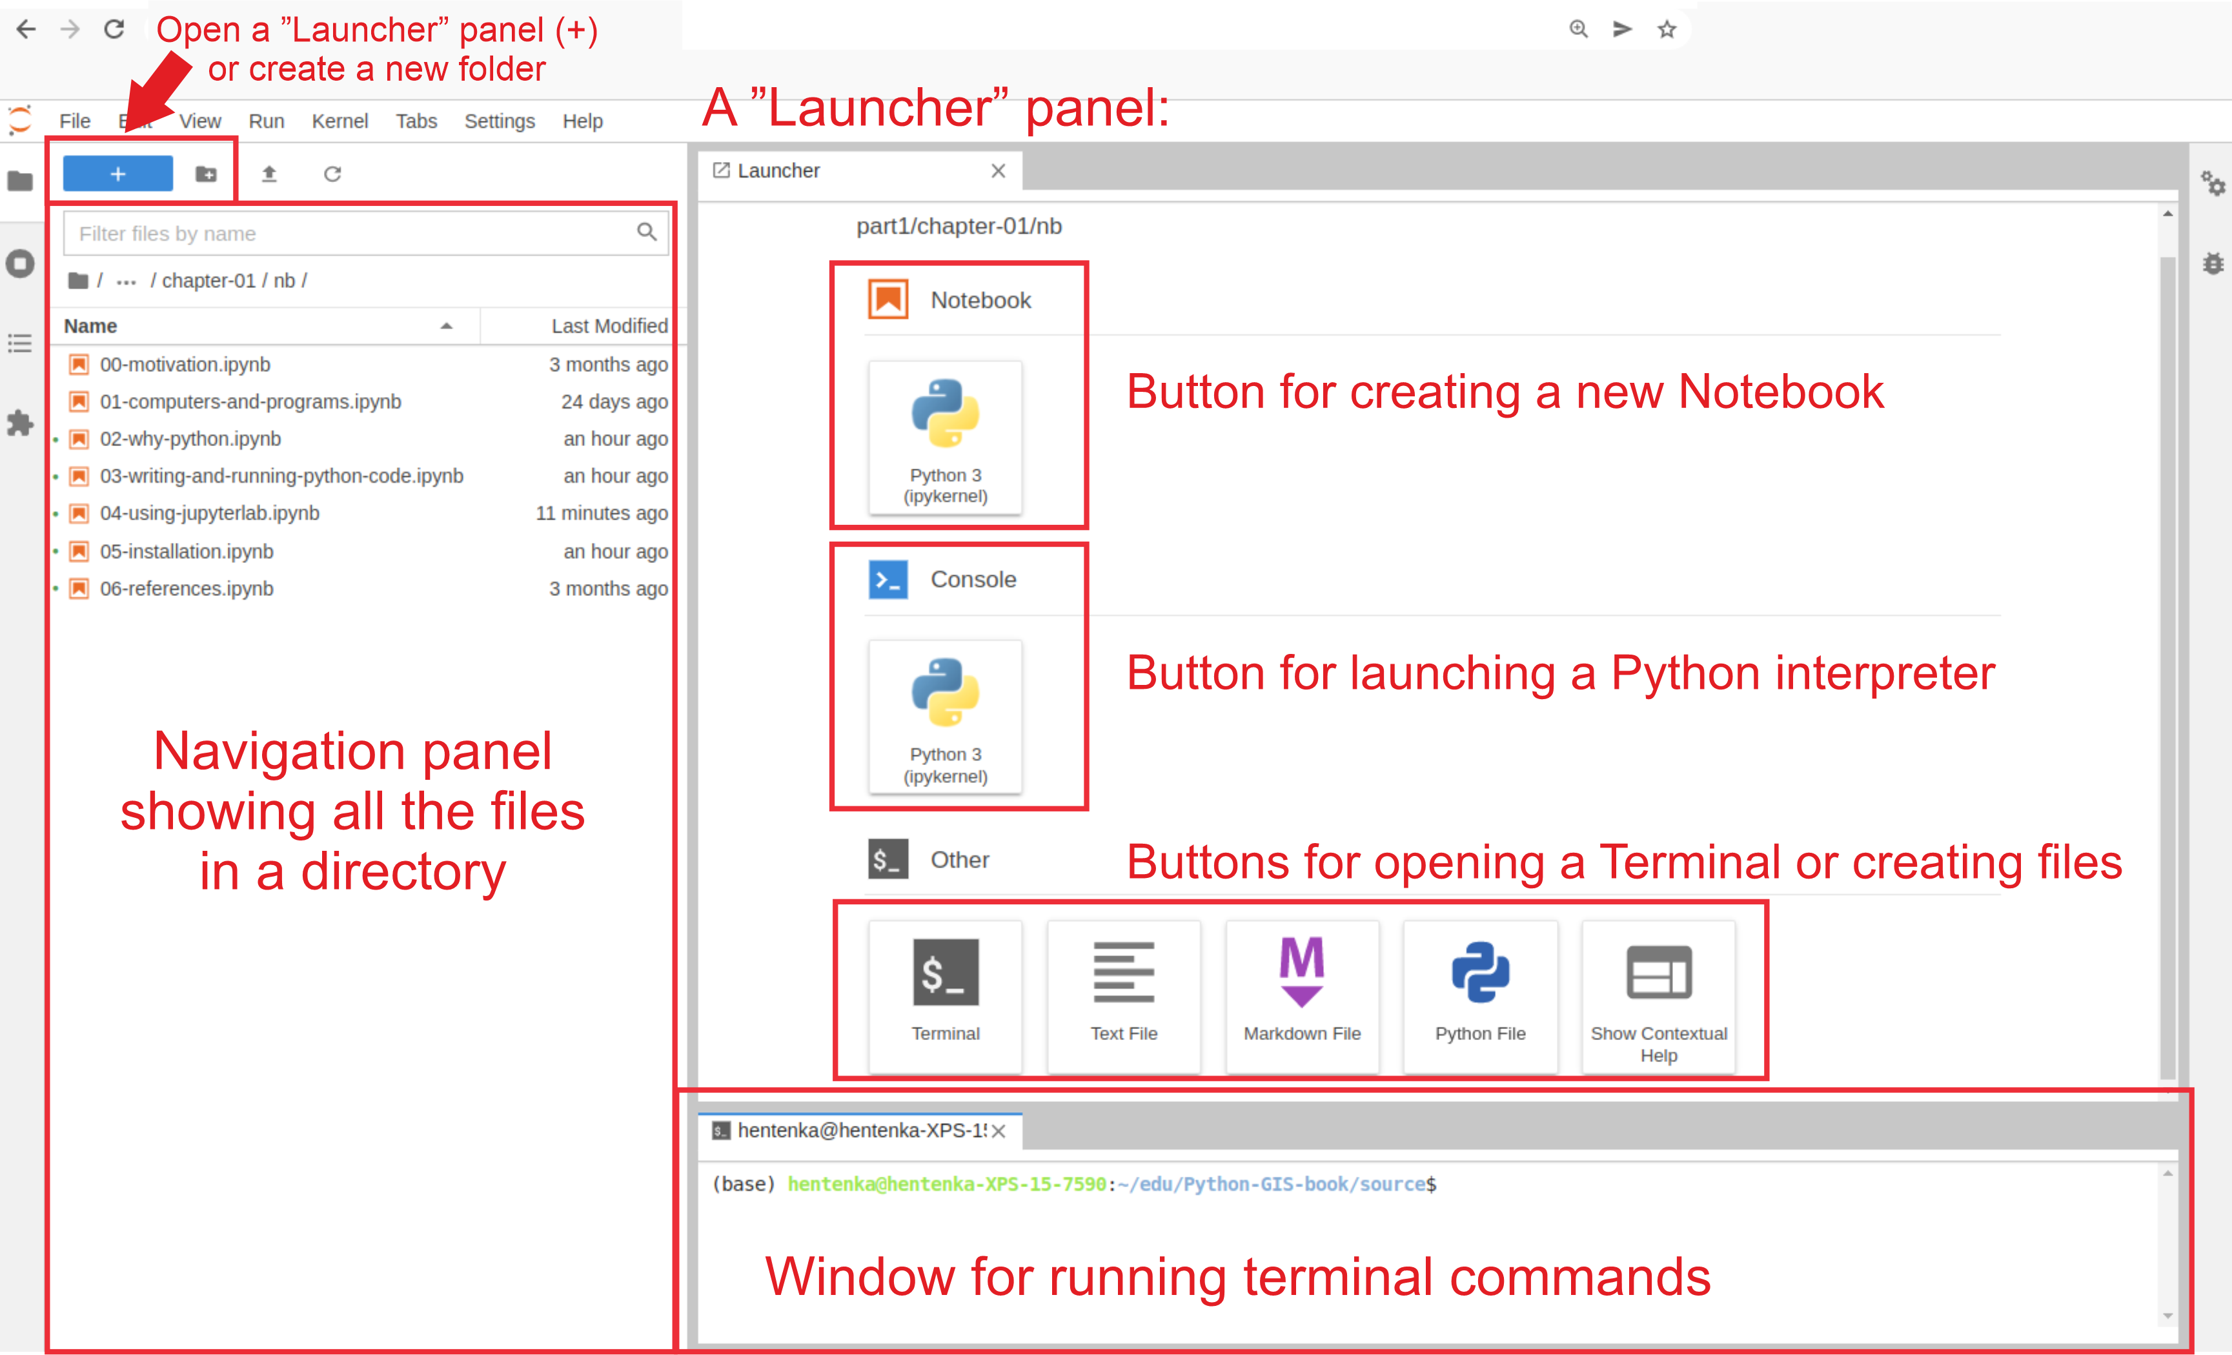The image size is (2232, 1355).
Task: Click the new Launcher plus button
Action: 118,172
